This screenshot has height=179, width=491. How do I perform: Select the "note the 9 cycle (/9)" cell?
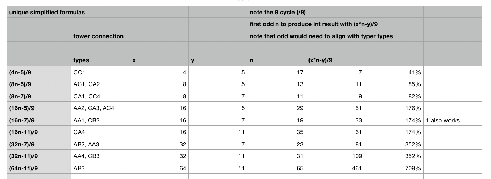277,12
